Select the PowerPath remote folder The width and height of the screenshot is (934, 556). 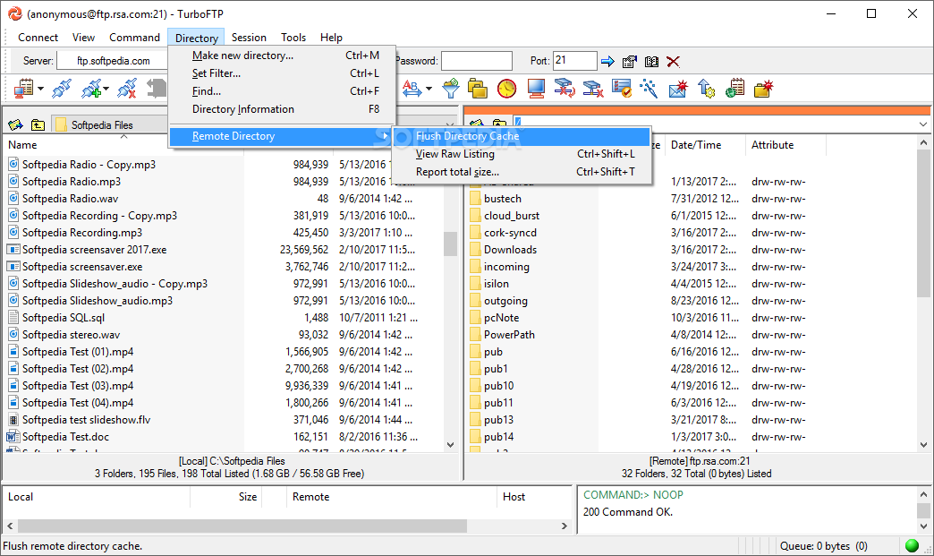click(509, 335)
